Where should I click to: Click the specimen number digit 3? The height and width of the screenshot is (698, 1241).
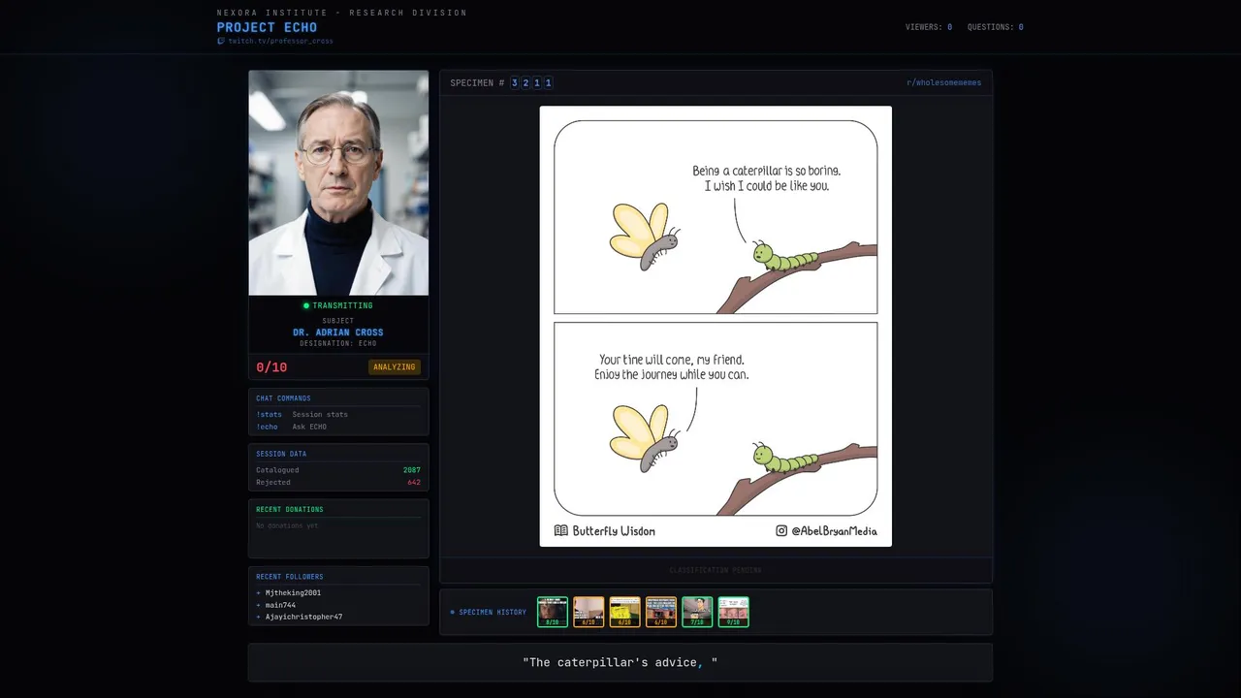tap(515, 83)
